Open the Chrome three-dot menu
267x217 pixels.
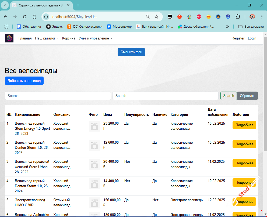(262, 17)
